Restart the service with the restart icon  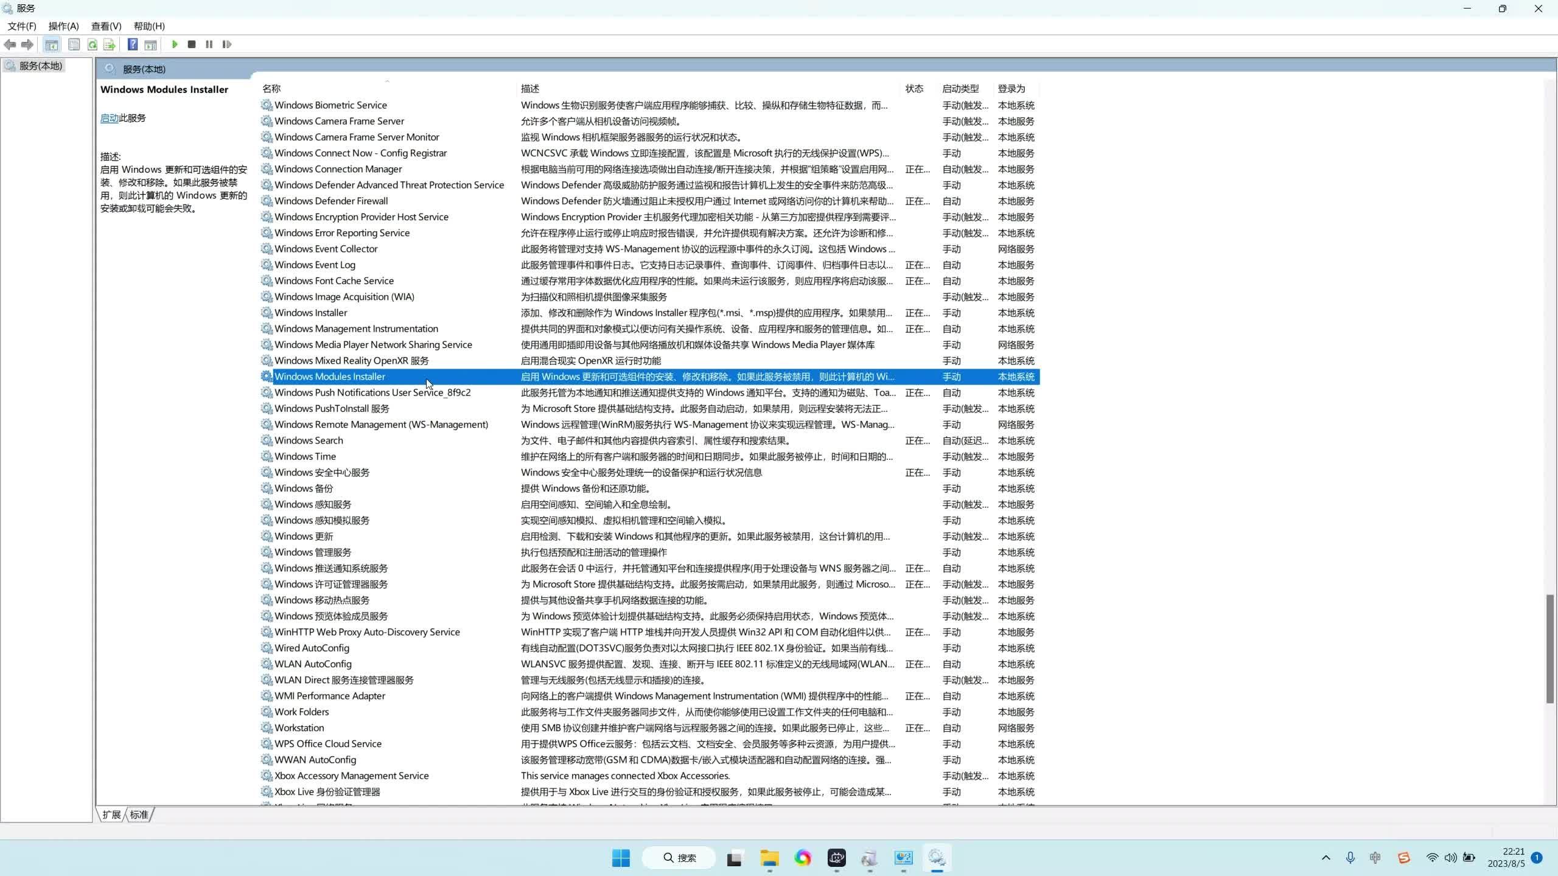point(227,44)
